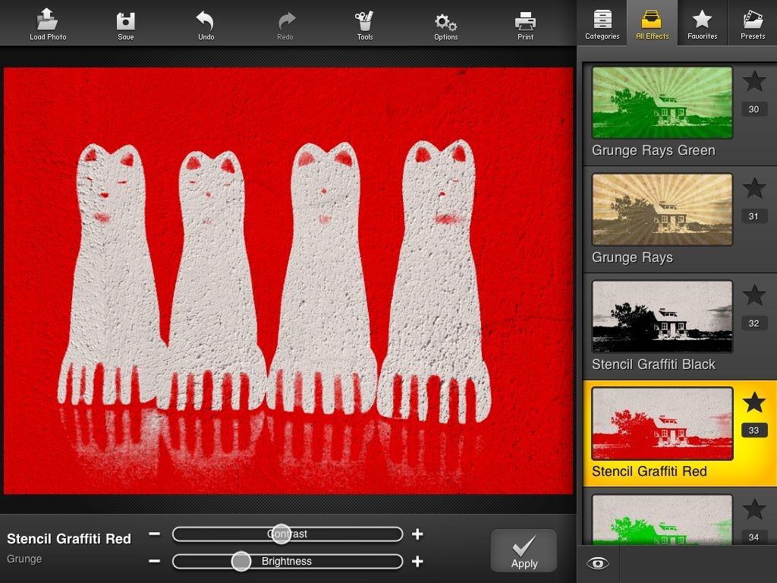Click the Brightness slider track label

(286, 561)
